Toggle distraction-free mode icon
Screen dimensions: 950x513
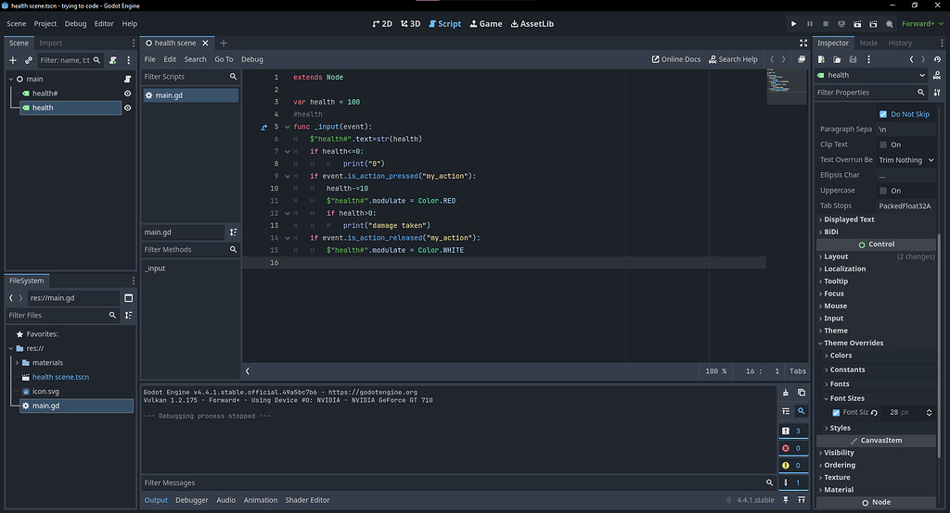(803, 43)
